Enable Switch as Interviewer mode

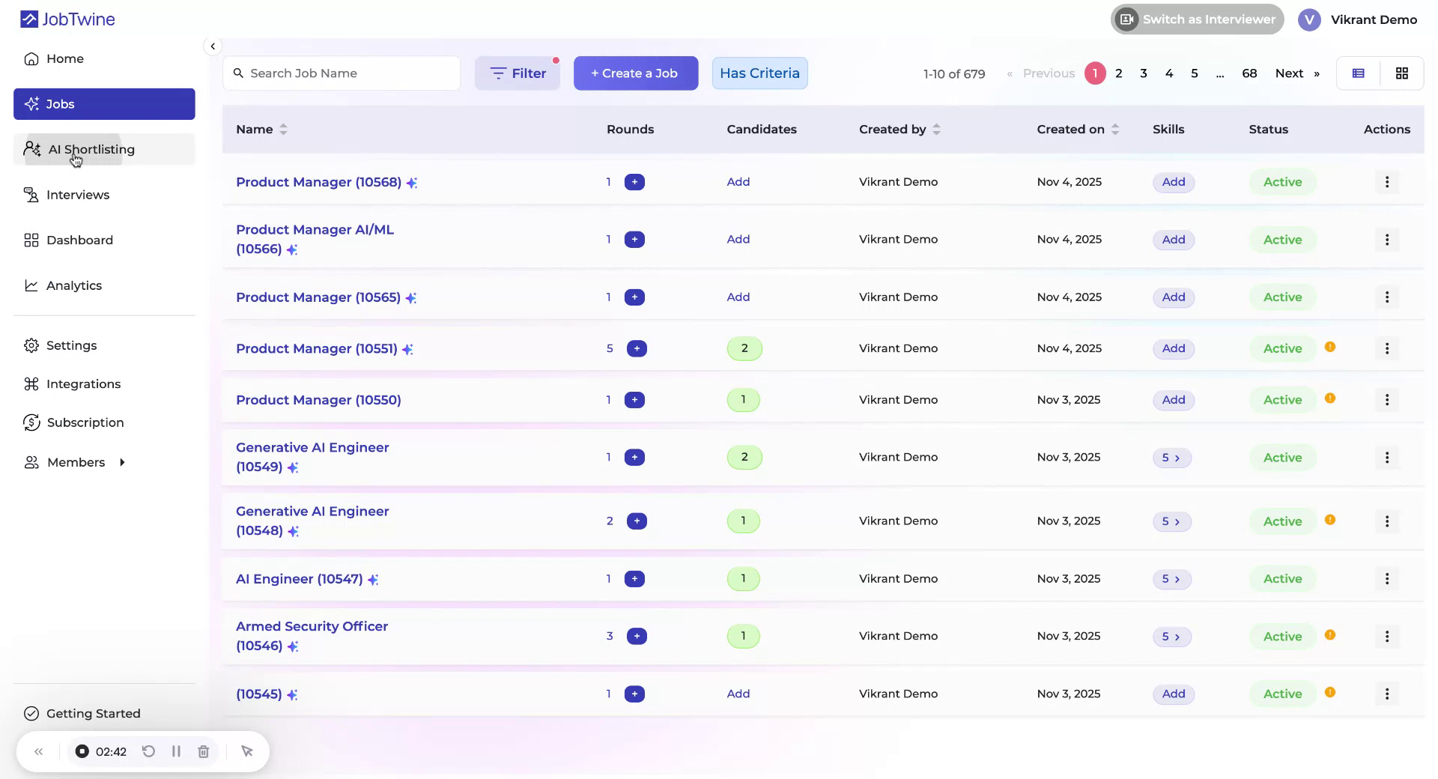(1196, 19)
